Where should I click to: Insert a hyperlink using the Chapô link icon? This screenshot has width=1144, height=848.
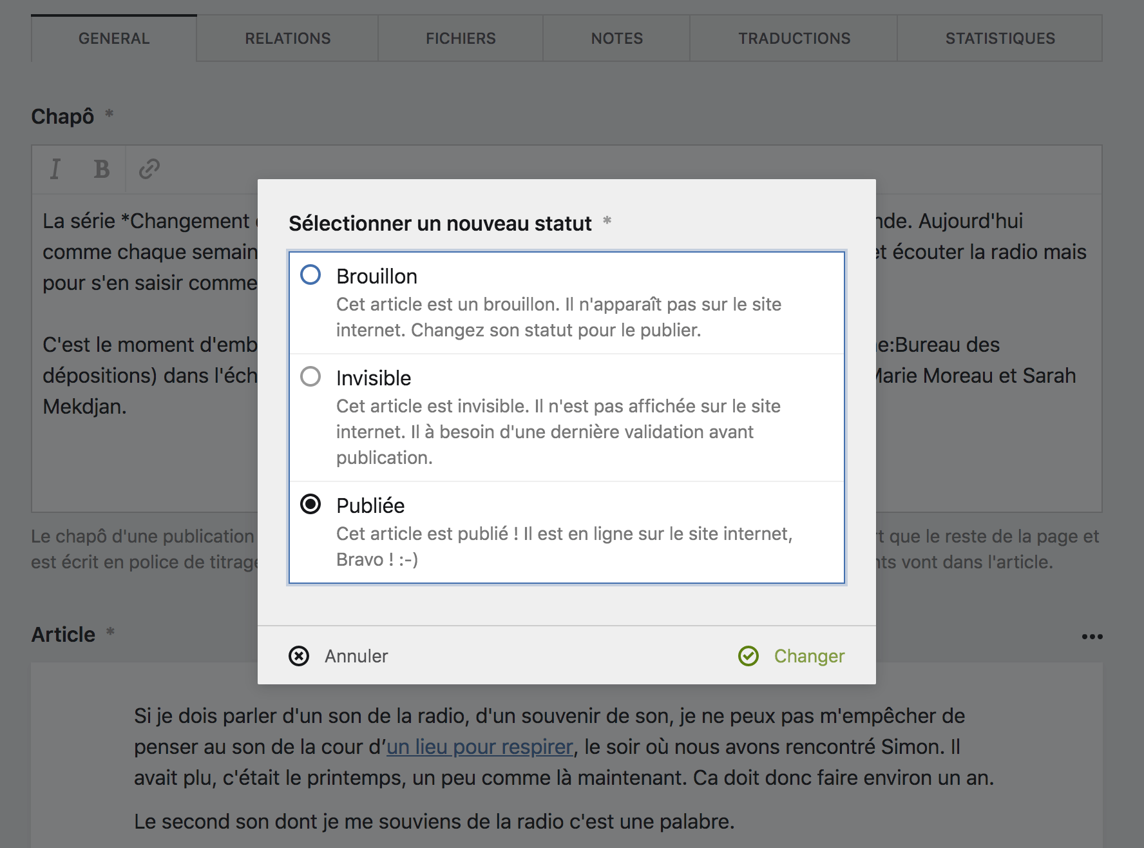(149, 169)
